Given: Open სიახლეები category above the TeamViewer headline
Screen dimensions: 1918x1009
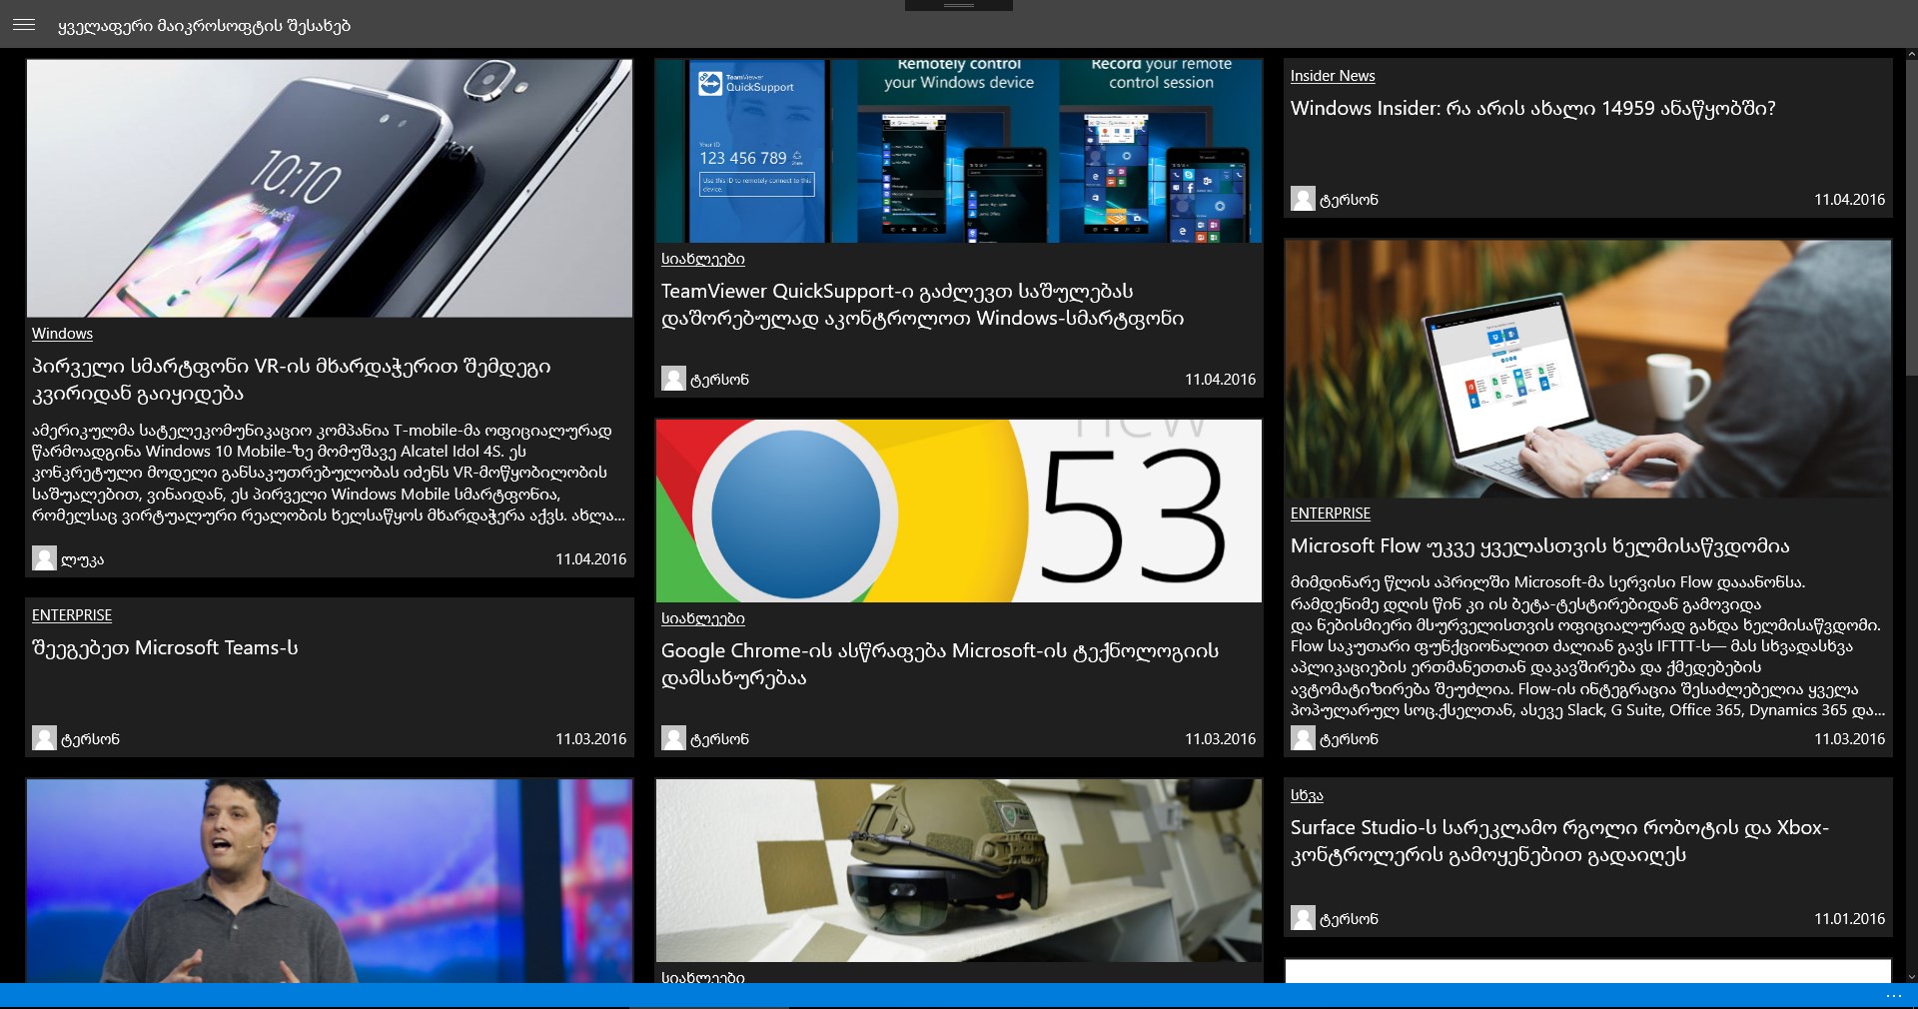Looking at the screenshot, I should [x=702, y=259].
